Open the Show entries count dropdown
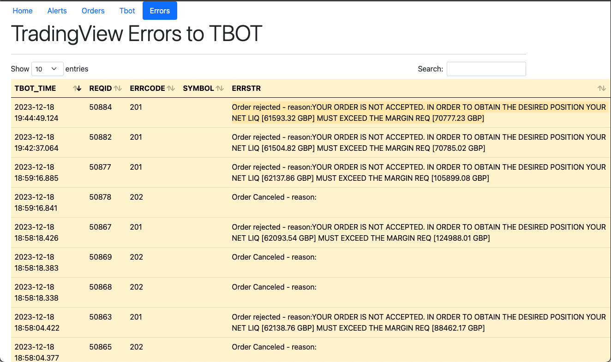The height and width of the screenshot is (362, 611). tap(48, 69)
